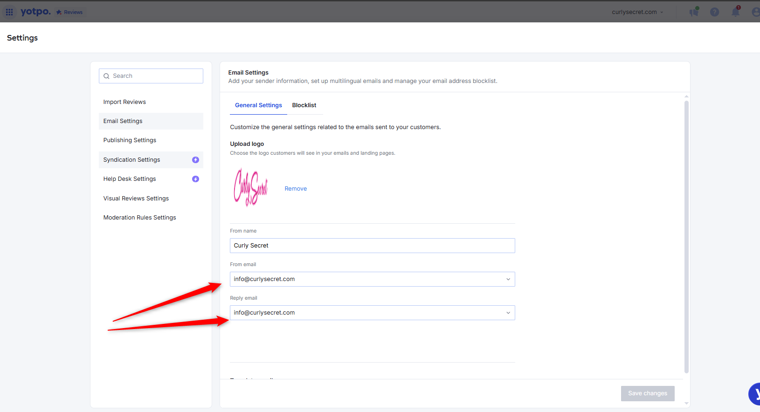
Task: Switch to the Blocklist tab
Action: (304, 105)
